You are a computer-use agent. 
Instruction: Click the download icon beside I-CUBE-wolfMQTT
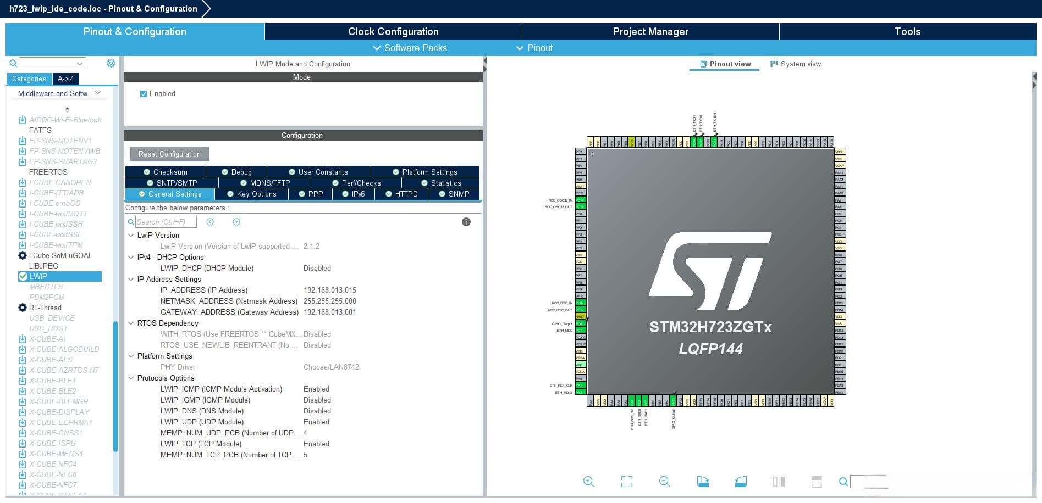click(23, 214)
